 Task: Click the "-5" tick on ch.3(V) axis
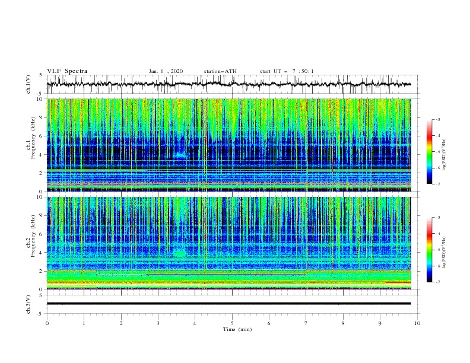tap(40, 314)
